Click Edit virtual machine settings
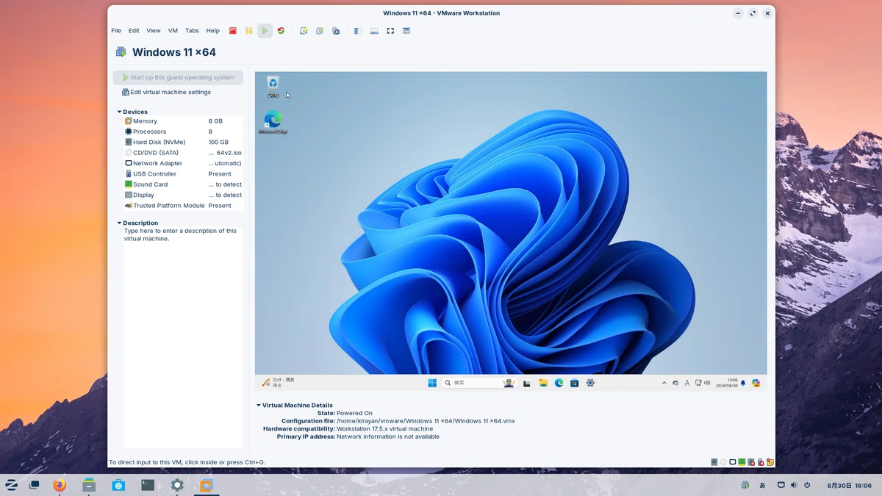Screen dimensions: 882x496 click(166, 93)
